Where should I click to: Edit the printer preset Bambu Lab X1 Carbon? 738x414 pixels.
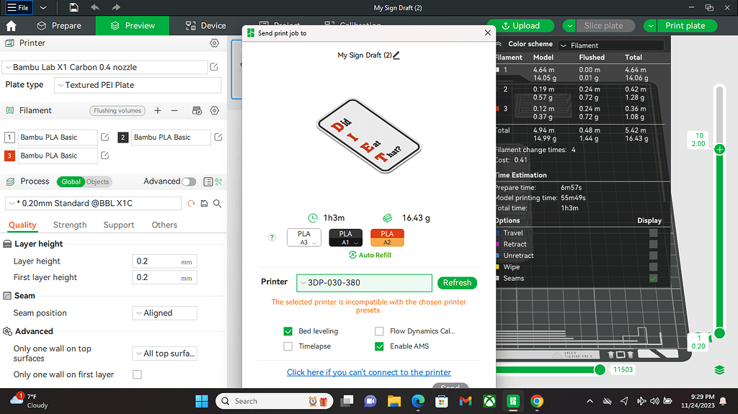[214, 67]
